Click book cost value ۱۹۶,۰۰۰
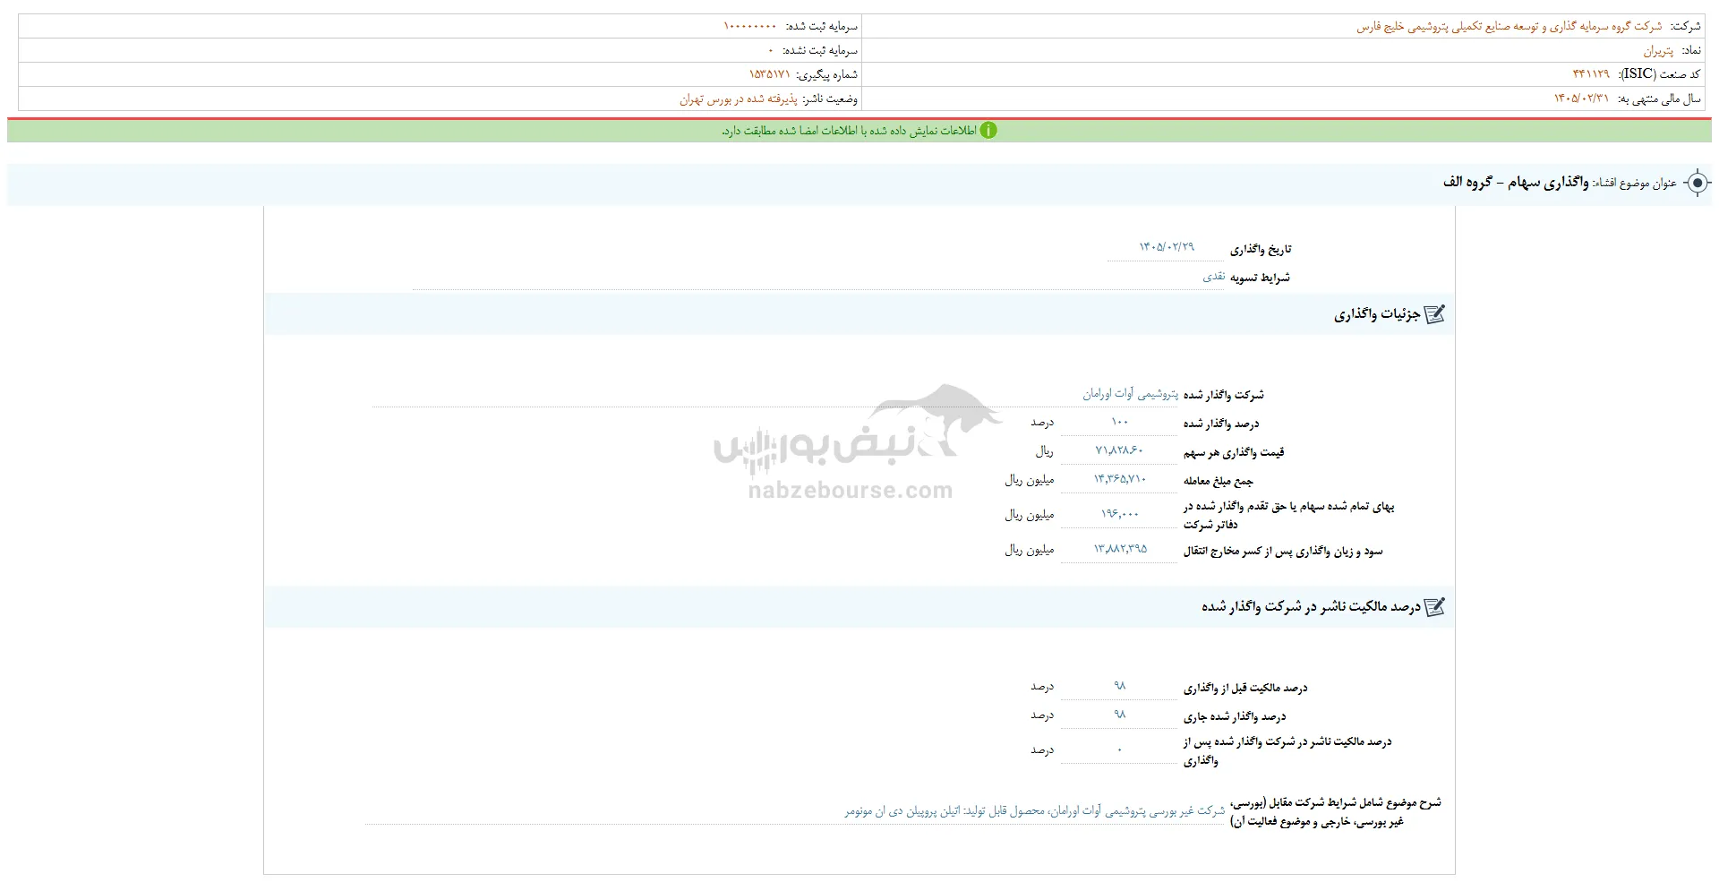The height and width of the screenshot is (882, 1719). tap(1119, 514)
